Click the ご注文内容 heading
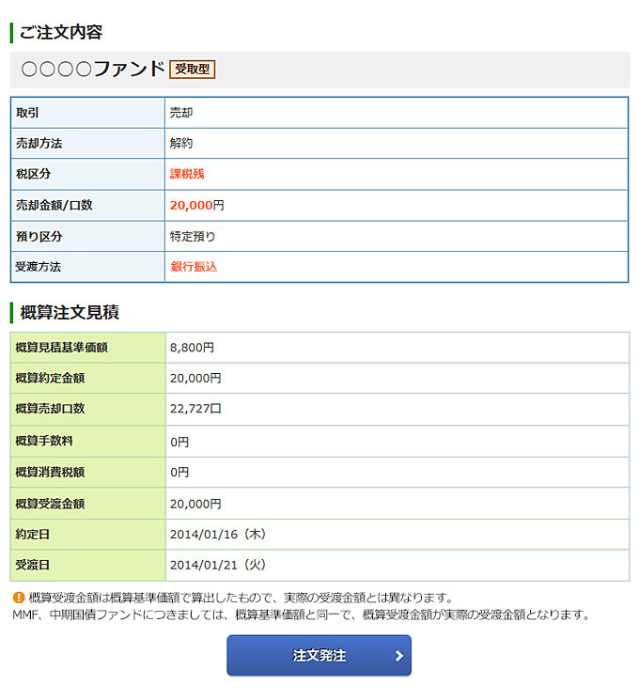This screenshot has height=700, width=639. tap(61, 33)
